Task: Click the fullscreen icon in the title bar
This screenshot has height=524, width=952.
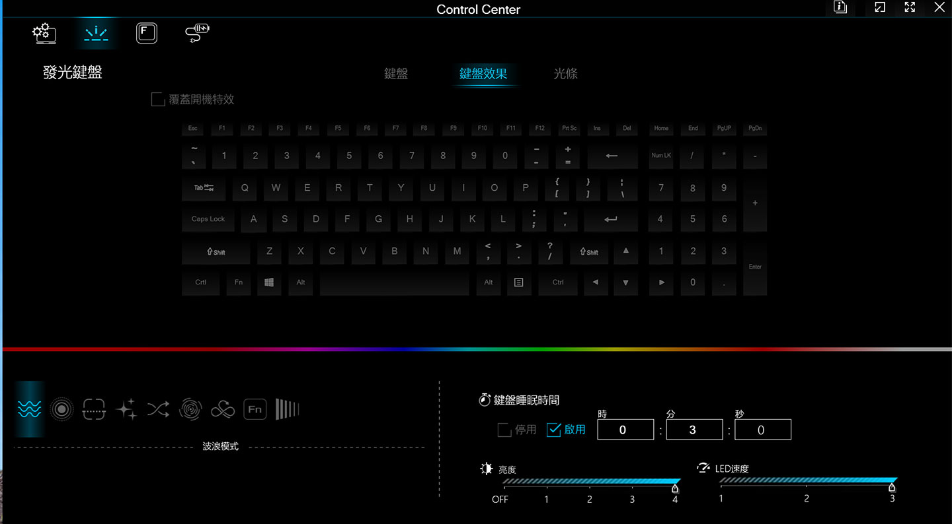Action: coord(909,8)
